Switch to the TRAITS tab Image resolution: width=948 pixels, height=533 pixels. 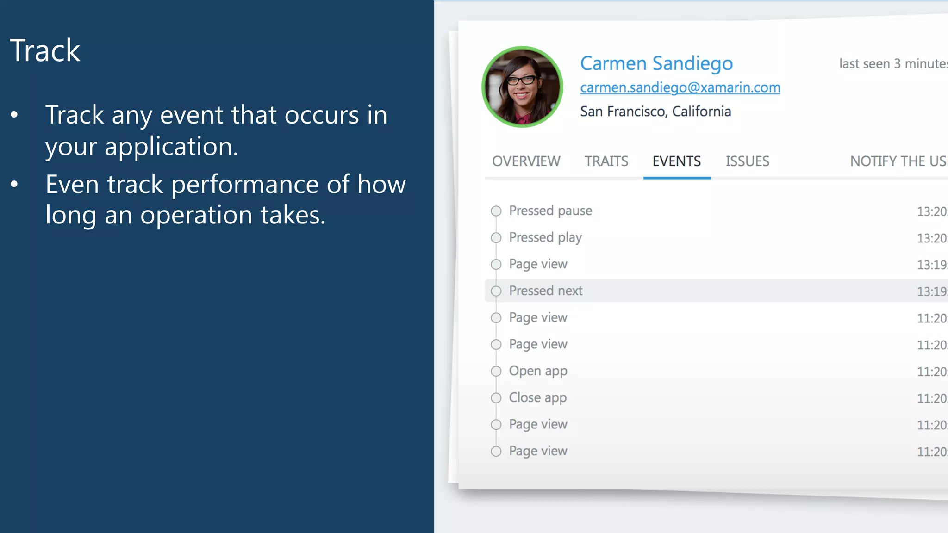(606, 161)
